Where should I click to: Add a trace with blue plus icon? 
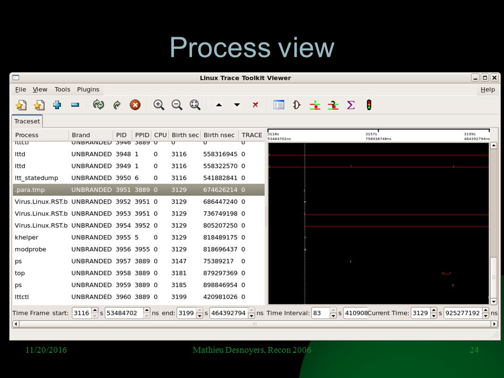57,105
